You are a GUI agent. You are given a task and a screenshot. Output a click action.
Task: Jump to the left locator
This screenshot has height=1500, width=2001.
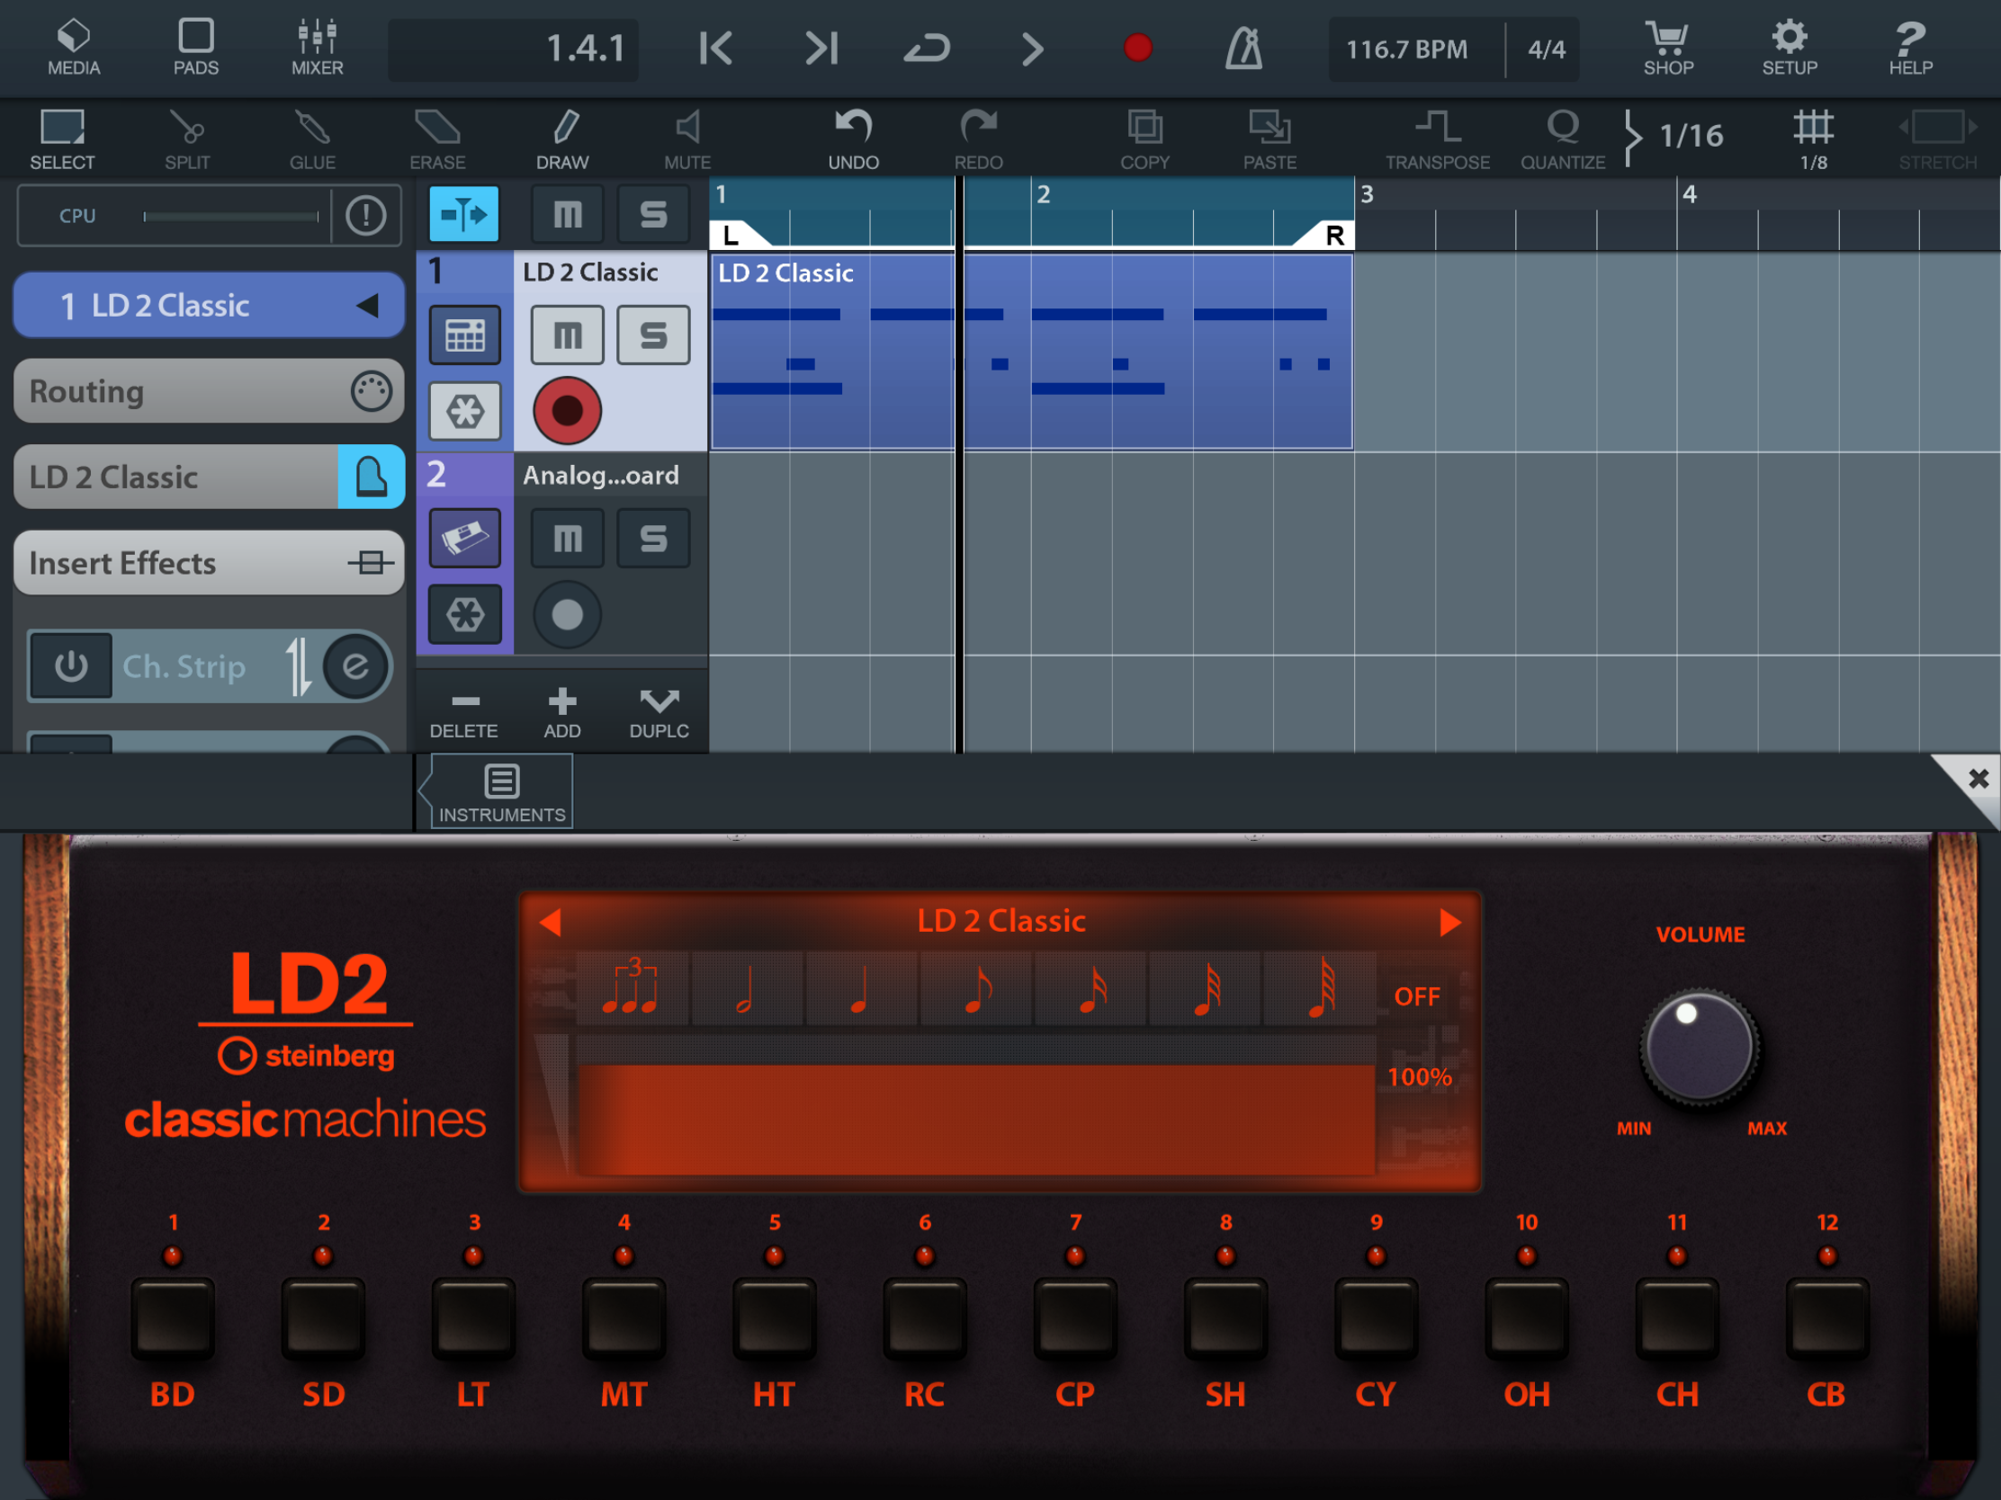coord(715,48)
